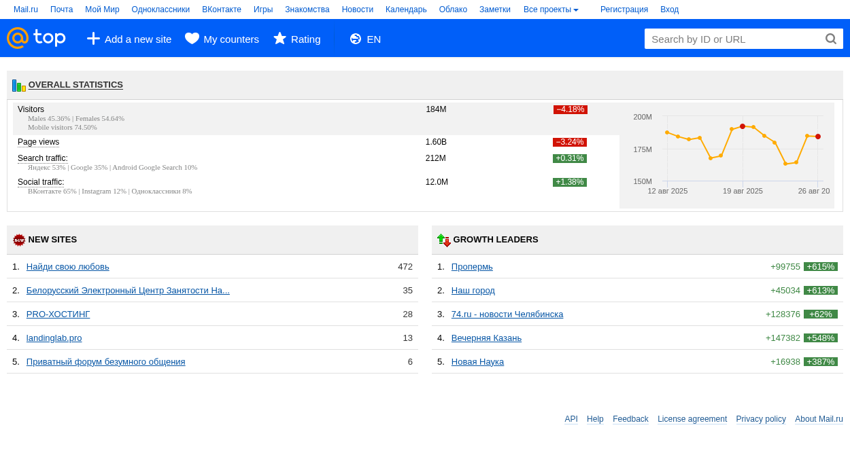This screenshot has height=453, width=850.
Task: Click the Search traffic label
Action: tap(43, 158)
